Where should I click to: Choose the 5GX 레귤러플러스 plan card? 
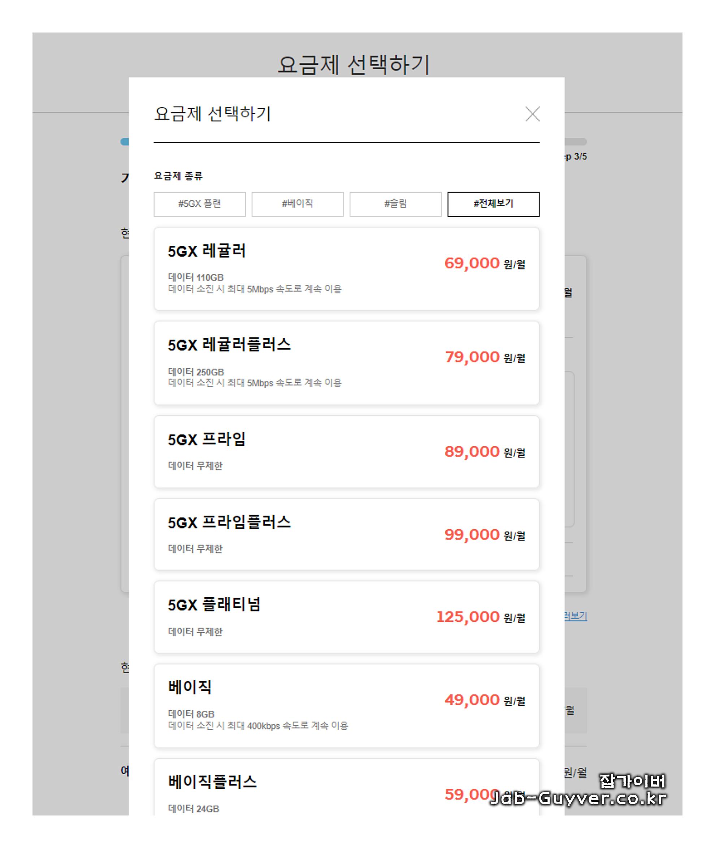347,362
